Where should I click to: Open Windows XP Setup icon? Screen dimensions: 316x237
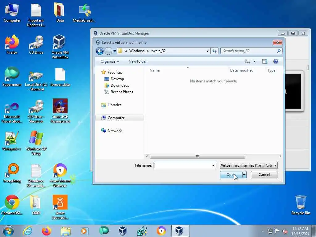coord(36,143)
